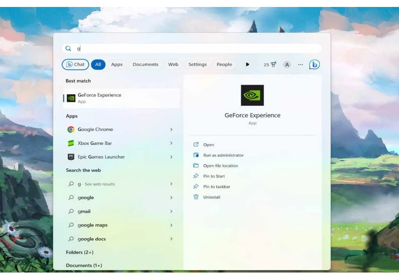
Task: Click the search icon beside 'gmail'
Action: click(71, 211)
